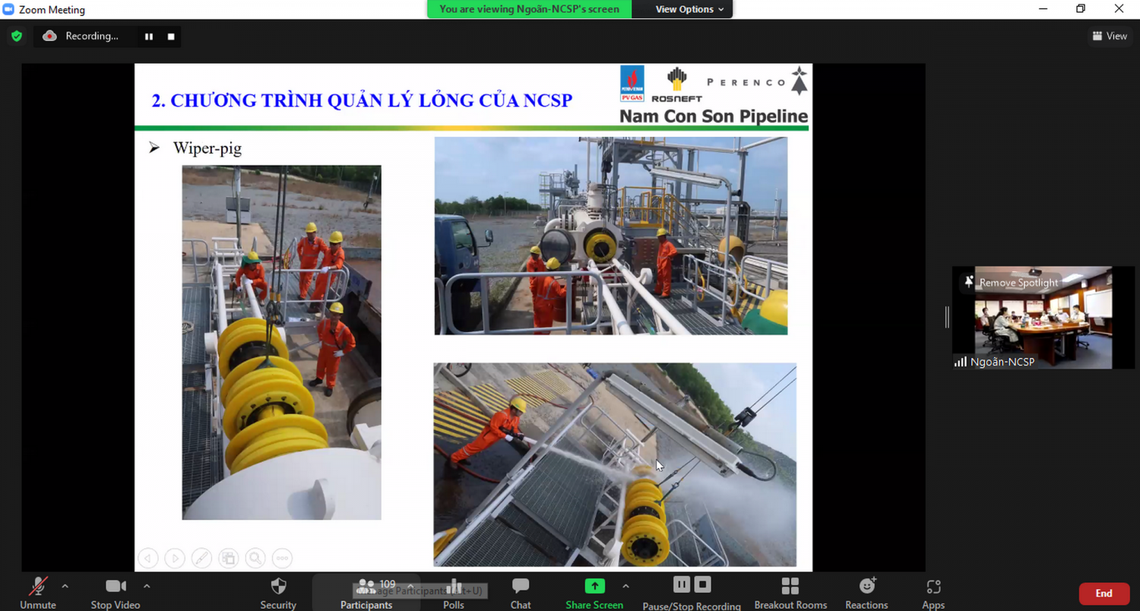
Task: Open the View Options dropdown
Action: point(689,9)
